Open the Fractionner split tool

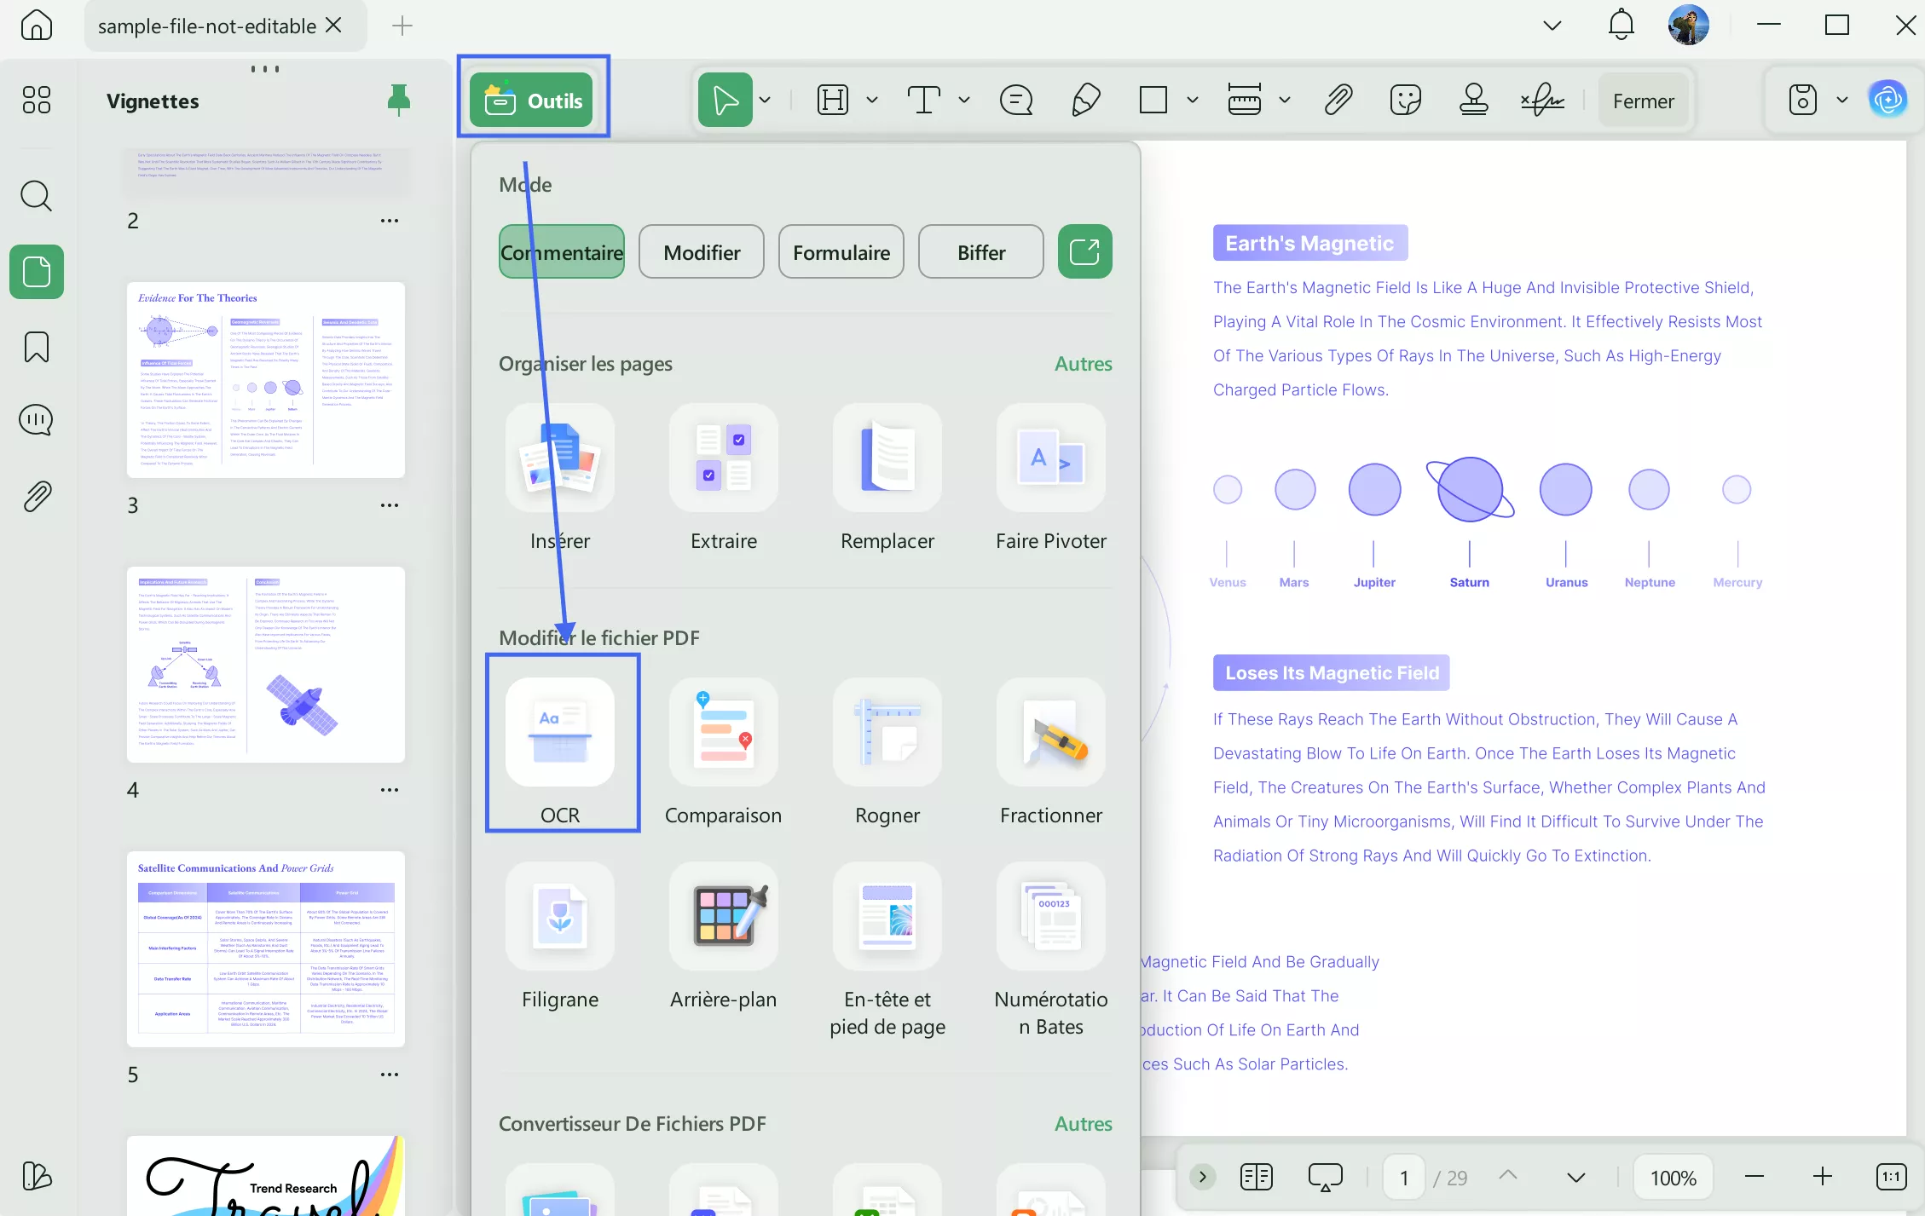tap(1050, 753)
